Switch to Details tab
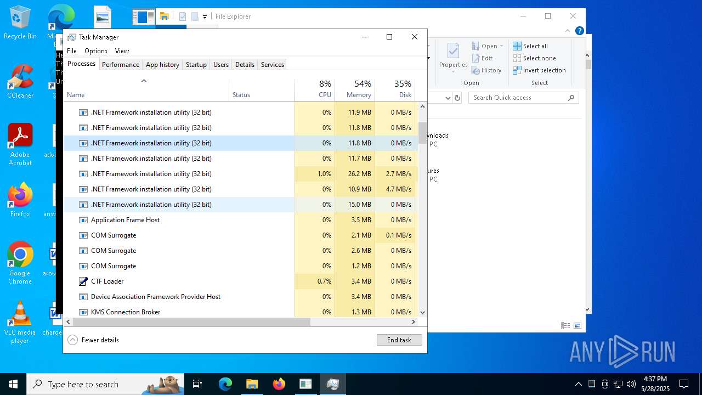 (245, 65)
